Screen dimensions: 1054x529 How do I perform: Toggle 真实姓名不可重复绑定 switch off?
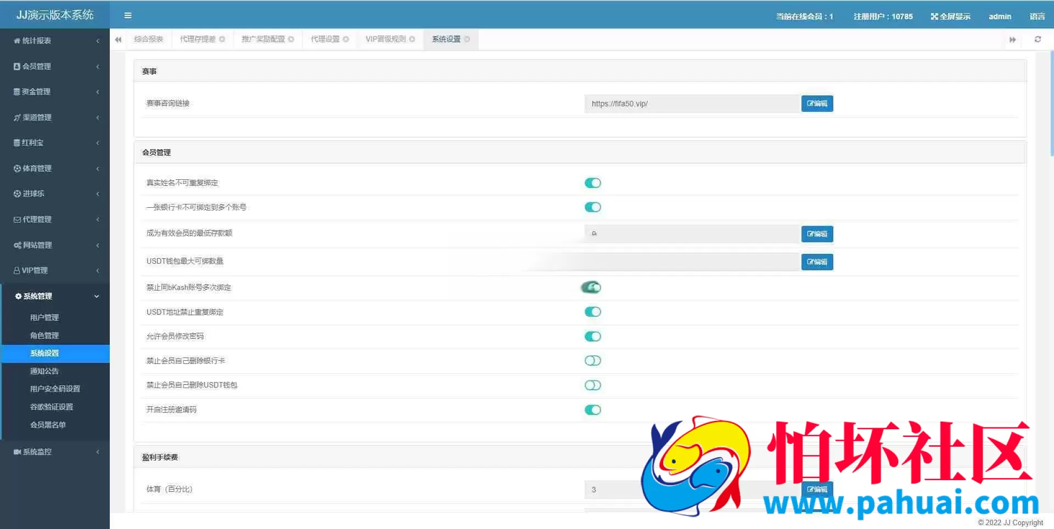(593, 183)
